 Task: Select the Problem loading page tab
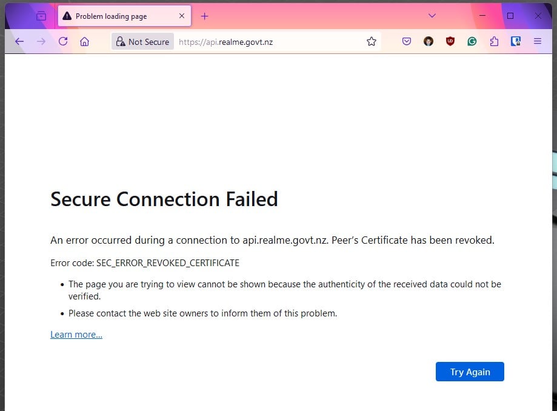(x=115, y=16)
